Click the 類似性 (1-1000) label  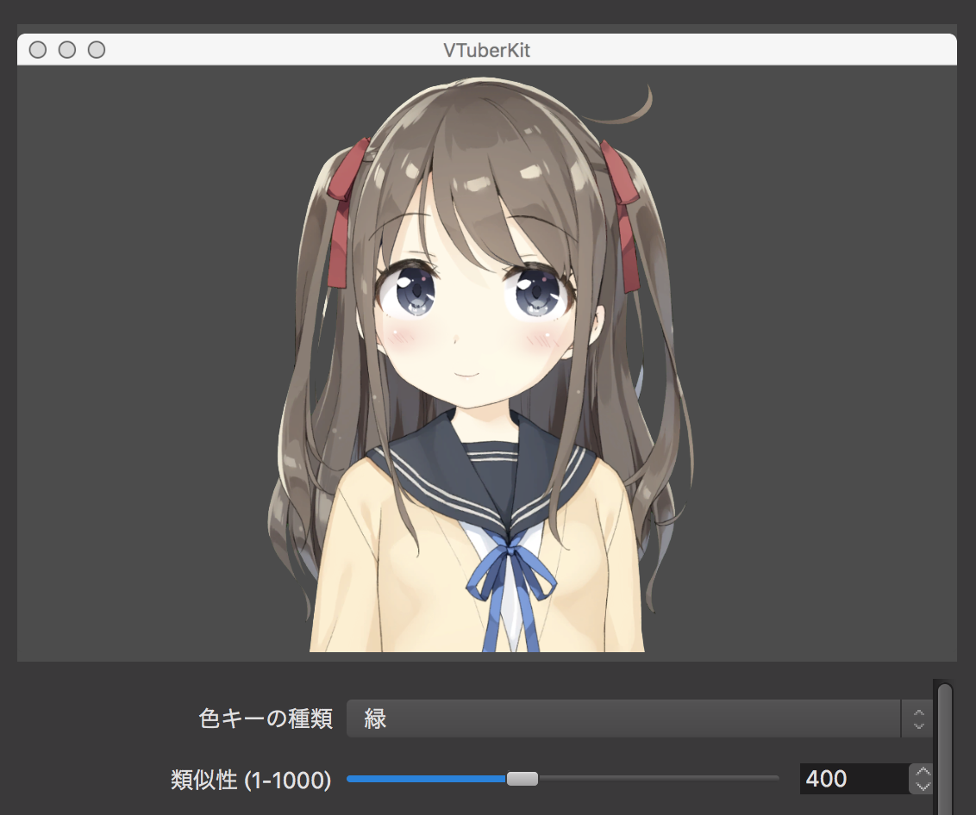coord(251,780)
